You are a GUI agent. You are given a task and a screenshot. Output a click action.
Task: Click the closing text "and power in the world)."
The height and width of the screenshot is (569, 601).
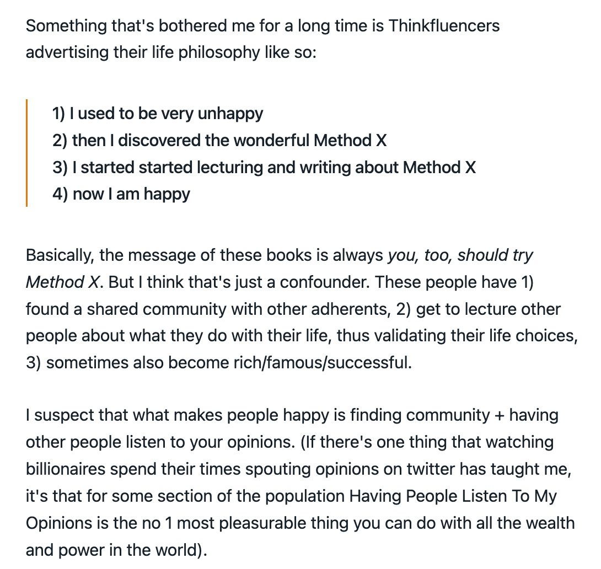click(116, 550)
